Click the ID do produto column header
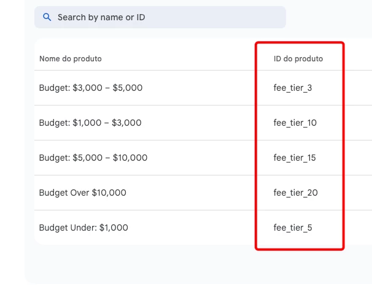This screenshot has height=292, width=372. [298, 59]
